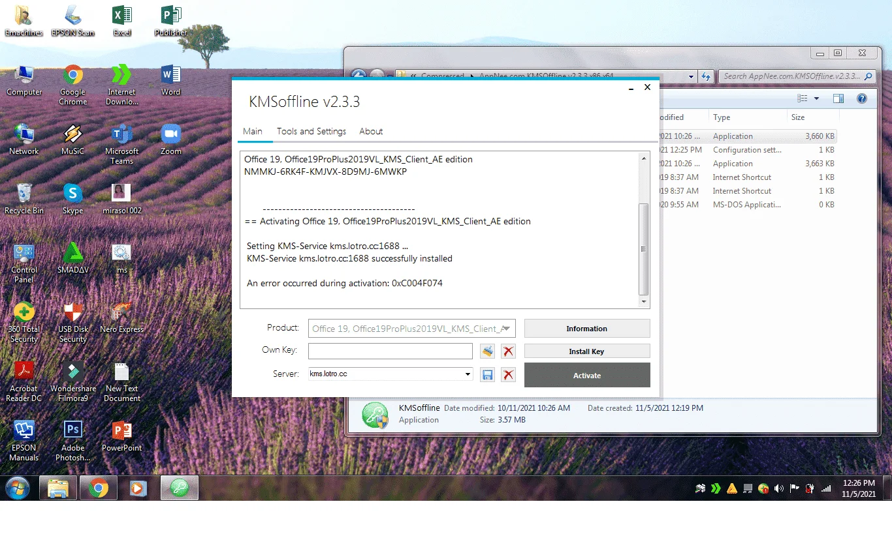Open Adobe Photoshop desktop shortcut

73,441
